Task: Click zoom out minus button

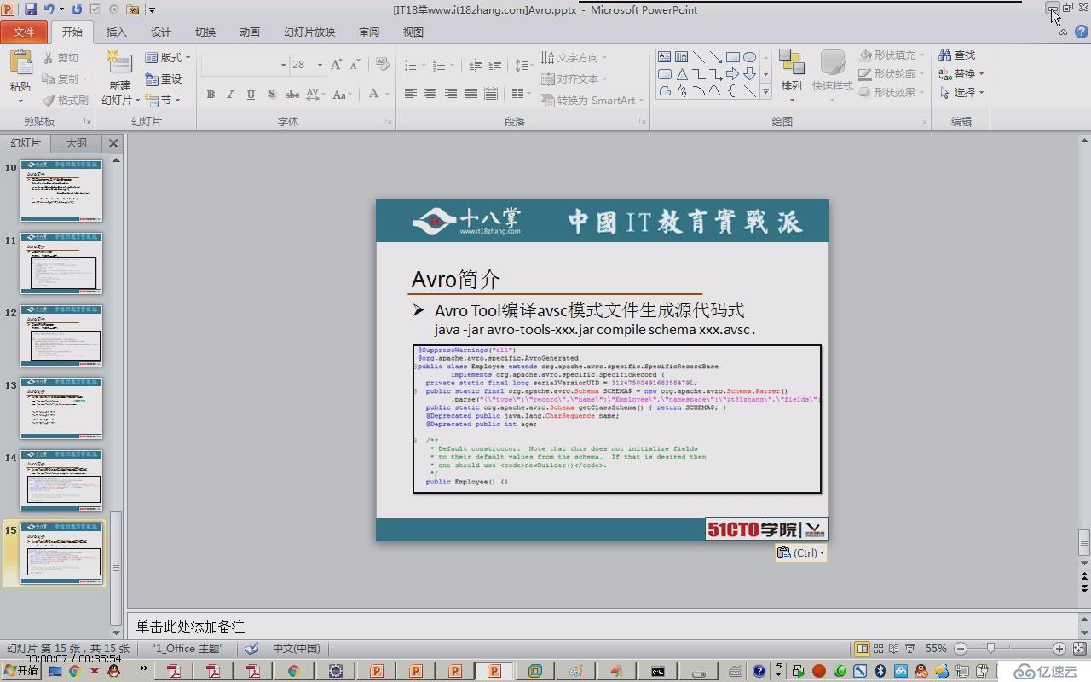Action: (961, 649)
